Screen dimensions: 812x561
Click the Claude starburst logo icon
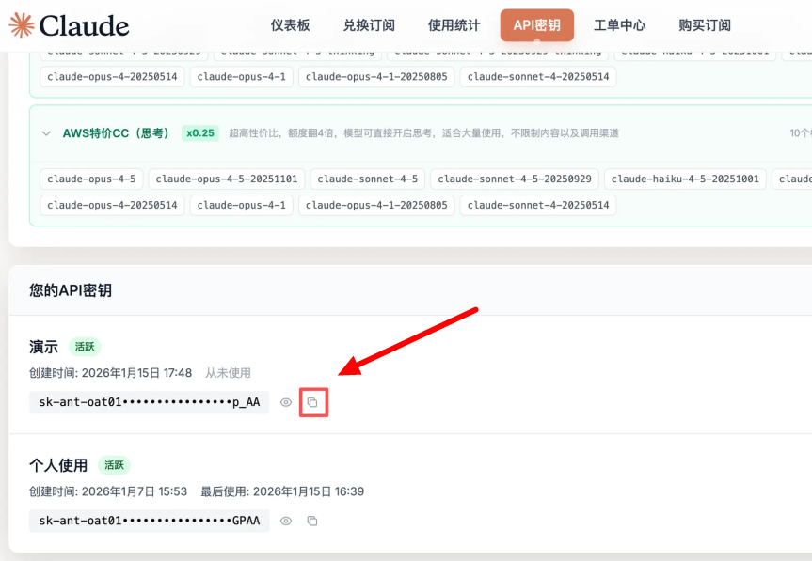tap(21, 25)
